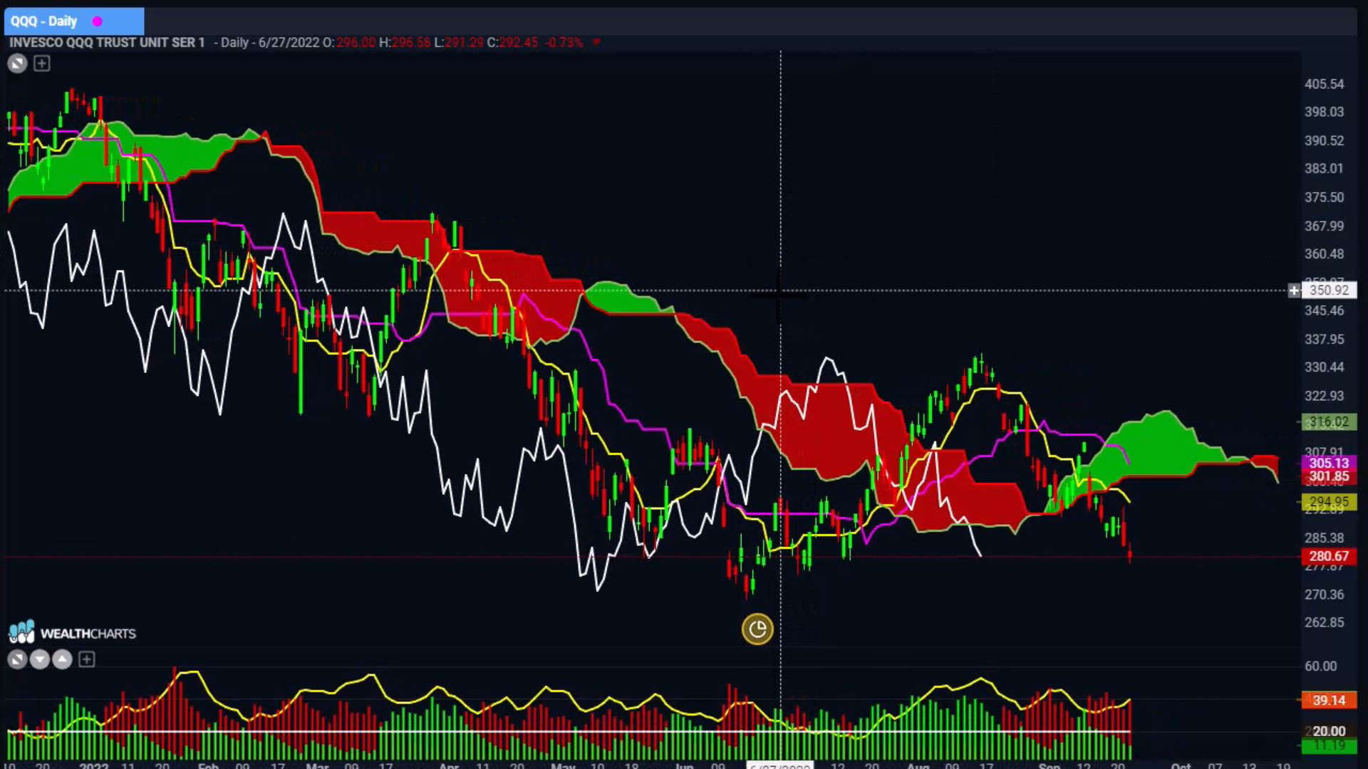The width and height of the screenshot is (1368, 769).
Task: Click the magenta 305.13 price tag
Action: click(x=1330, y=463)
